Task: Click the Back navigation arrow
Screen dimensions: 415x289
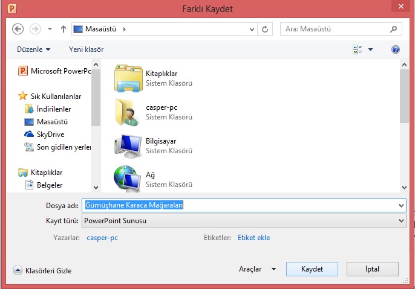Action: 18,28
